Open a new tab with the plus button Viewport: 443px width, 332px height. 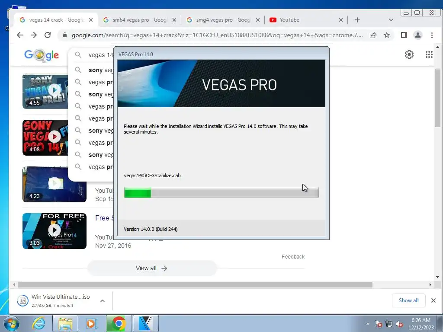pos(357,20)
